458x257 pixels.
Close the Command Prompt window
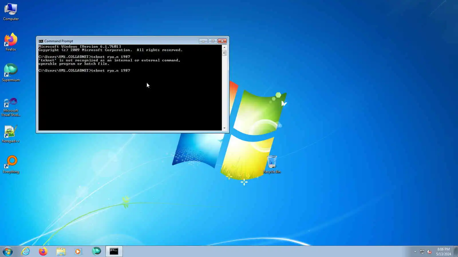[x=222, y=41]
